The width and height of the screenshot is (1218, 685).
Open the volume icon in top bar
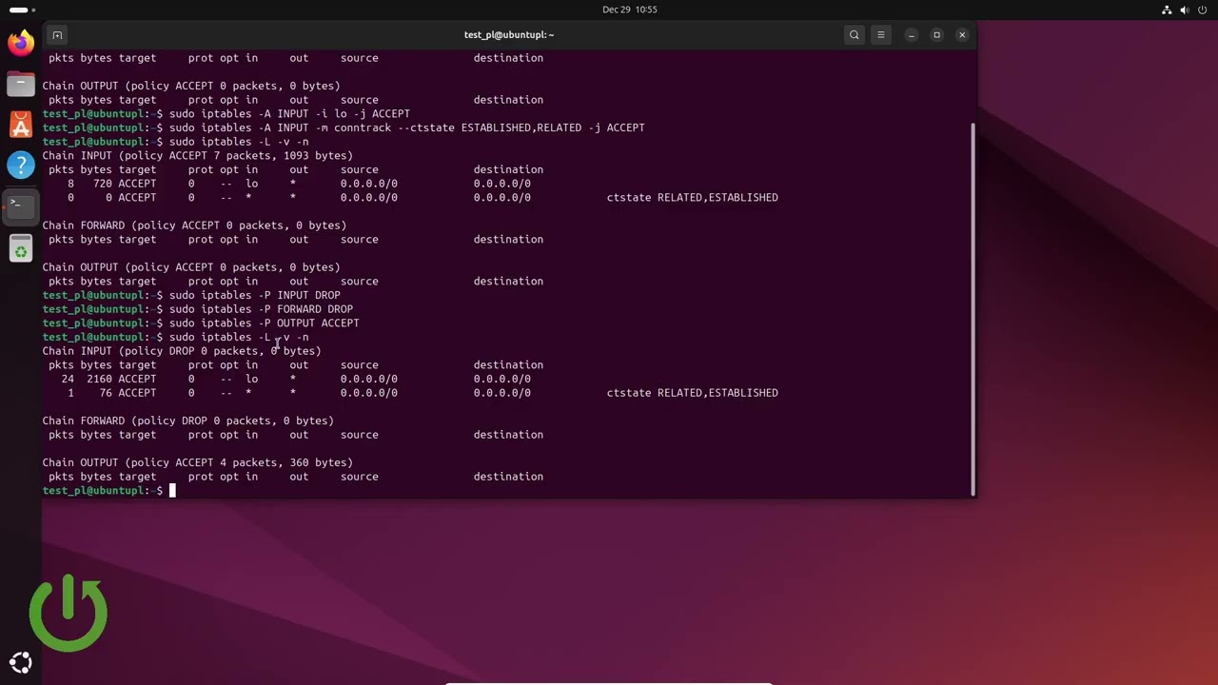[x=1185, y=10]
